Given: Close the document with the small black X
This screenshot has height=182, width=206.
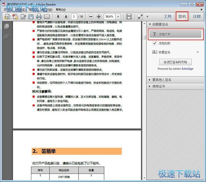Looking at the screenshot, I should [x=202, y=9].
